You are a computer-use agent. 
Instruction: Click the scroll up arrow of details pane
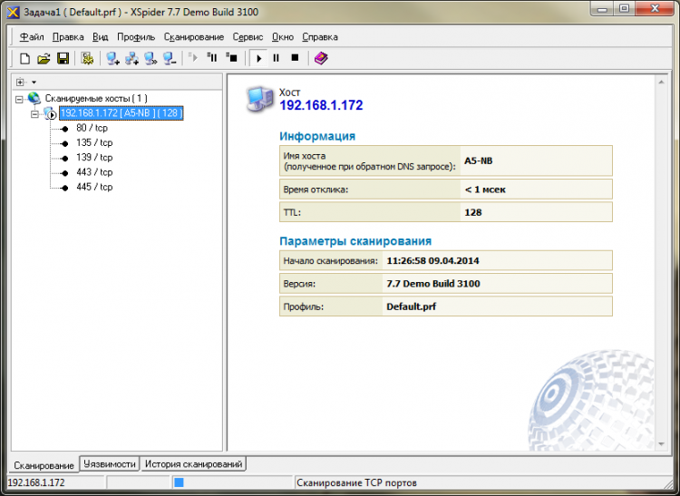[661, 82]
